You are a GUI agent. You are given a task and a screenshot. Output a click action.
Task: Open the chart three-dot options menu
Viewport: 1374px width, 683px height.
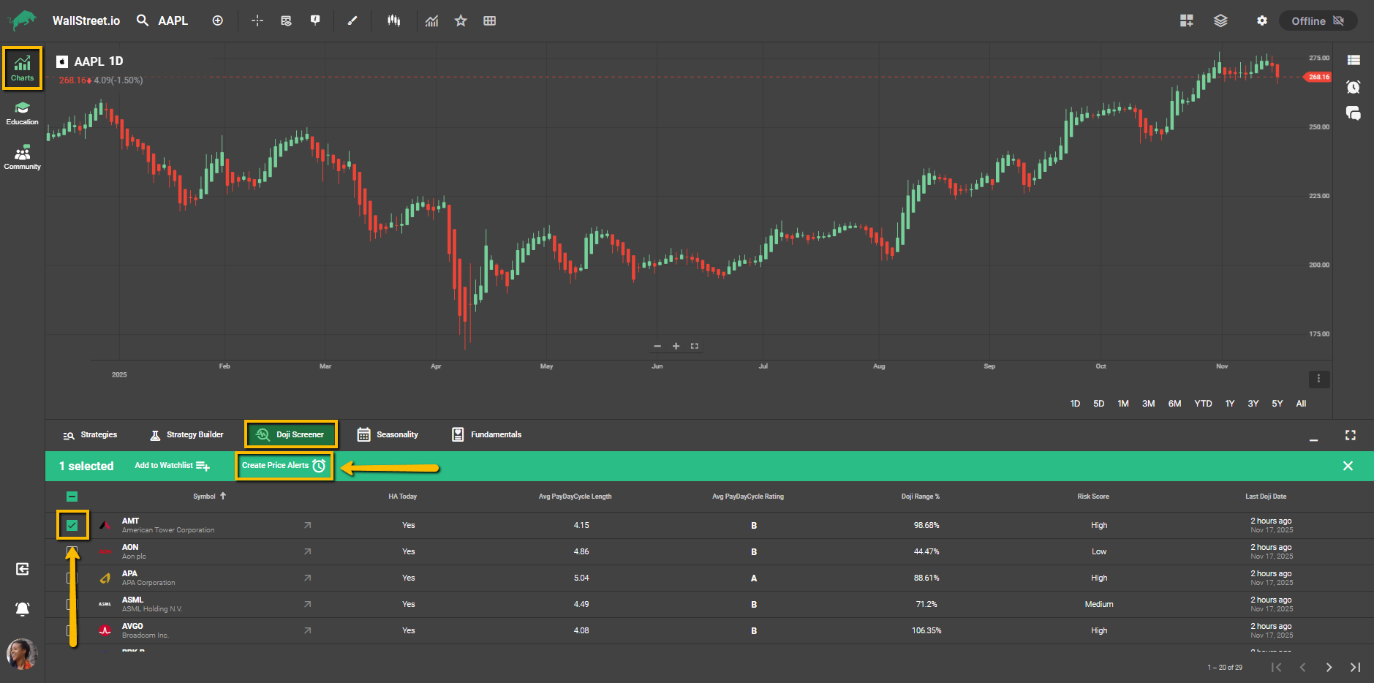[1318, 379]
